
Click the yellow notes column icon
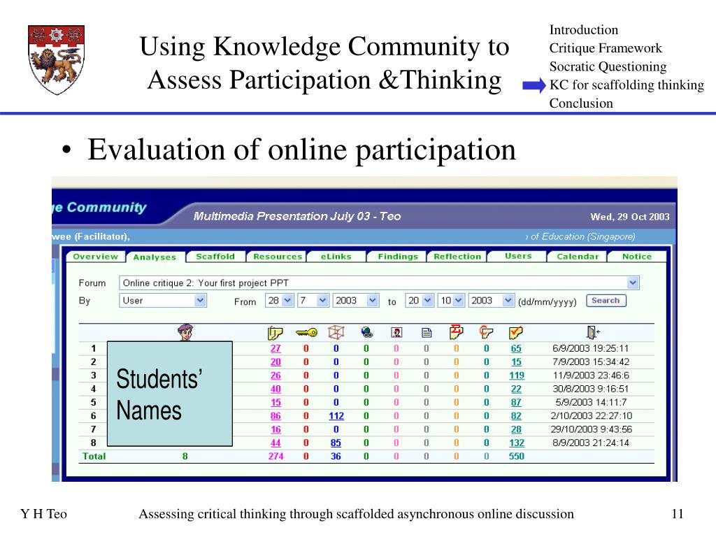coord(275,333)
